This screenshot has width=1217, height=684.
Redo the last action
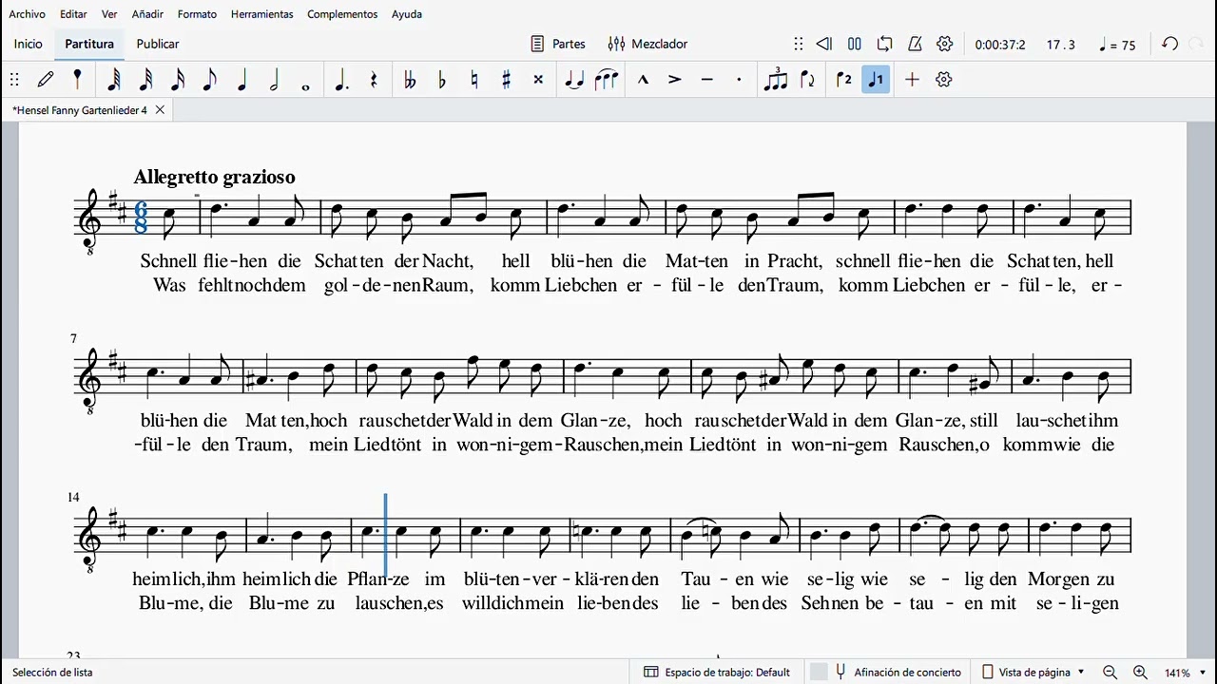(x=1197, y=44)
